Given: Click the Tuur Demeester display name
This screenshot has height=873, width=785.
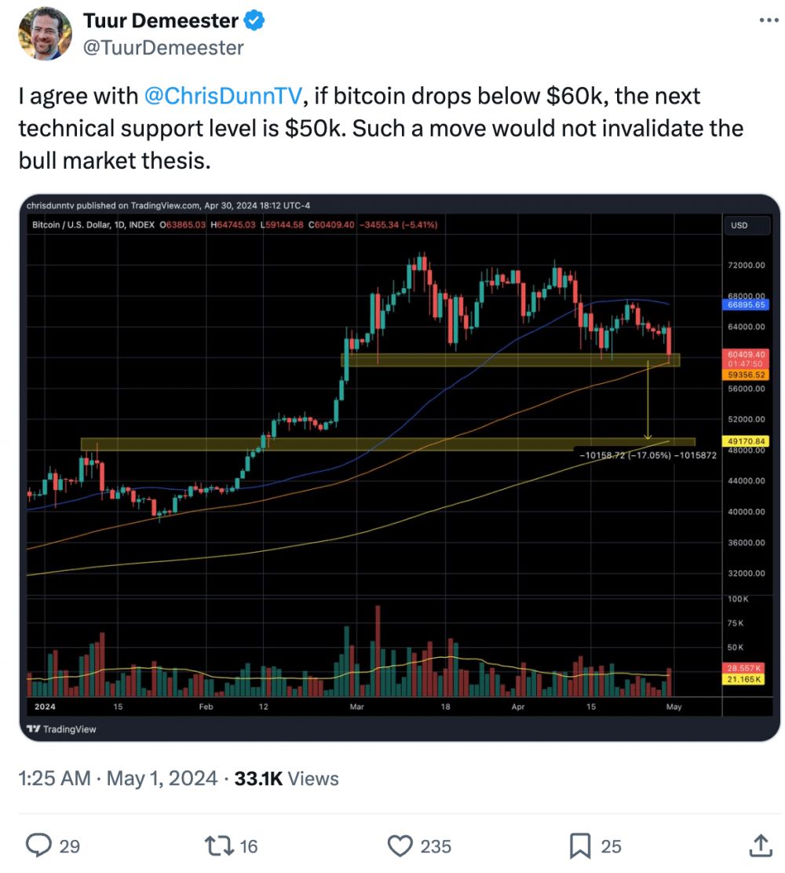Looking at the screenshot, I should click(161, 20).
